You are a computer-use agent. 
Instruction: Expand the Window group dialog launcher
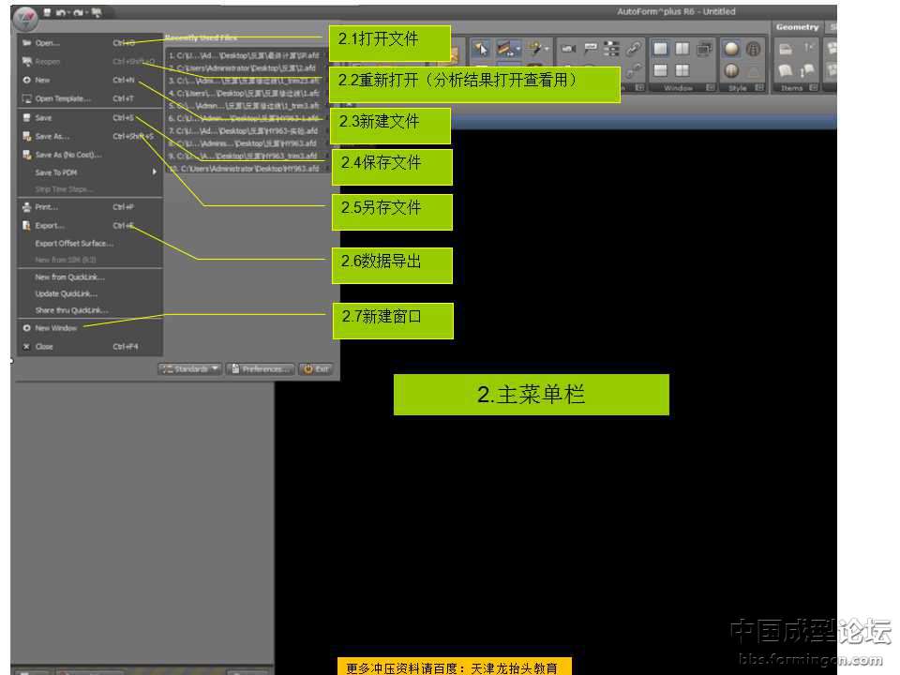tap(711, 88)
